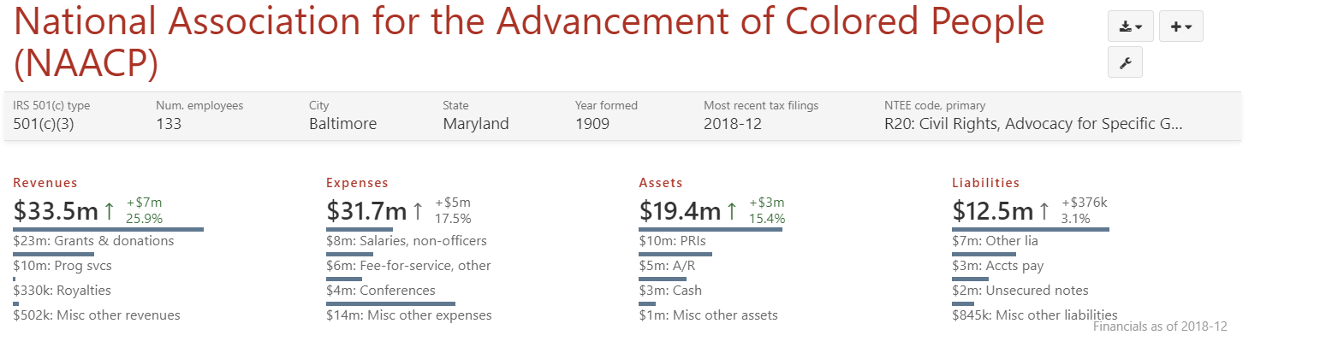Viewport: 1332px width, 347px height.
Task: Open the plus add dropdown button
Action: point(1181,26)
